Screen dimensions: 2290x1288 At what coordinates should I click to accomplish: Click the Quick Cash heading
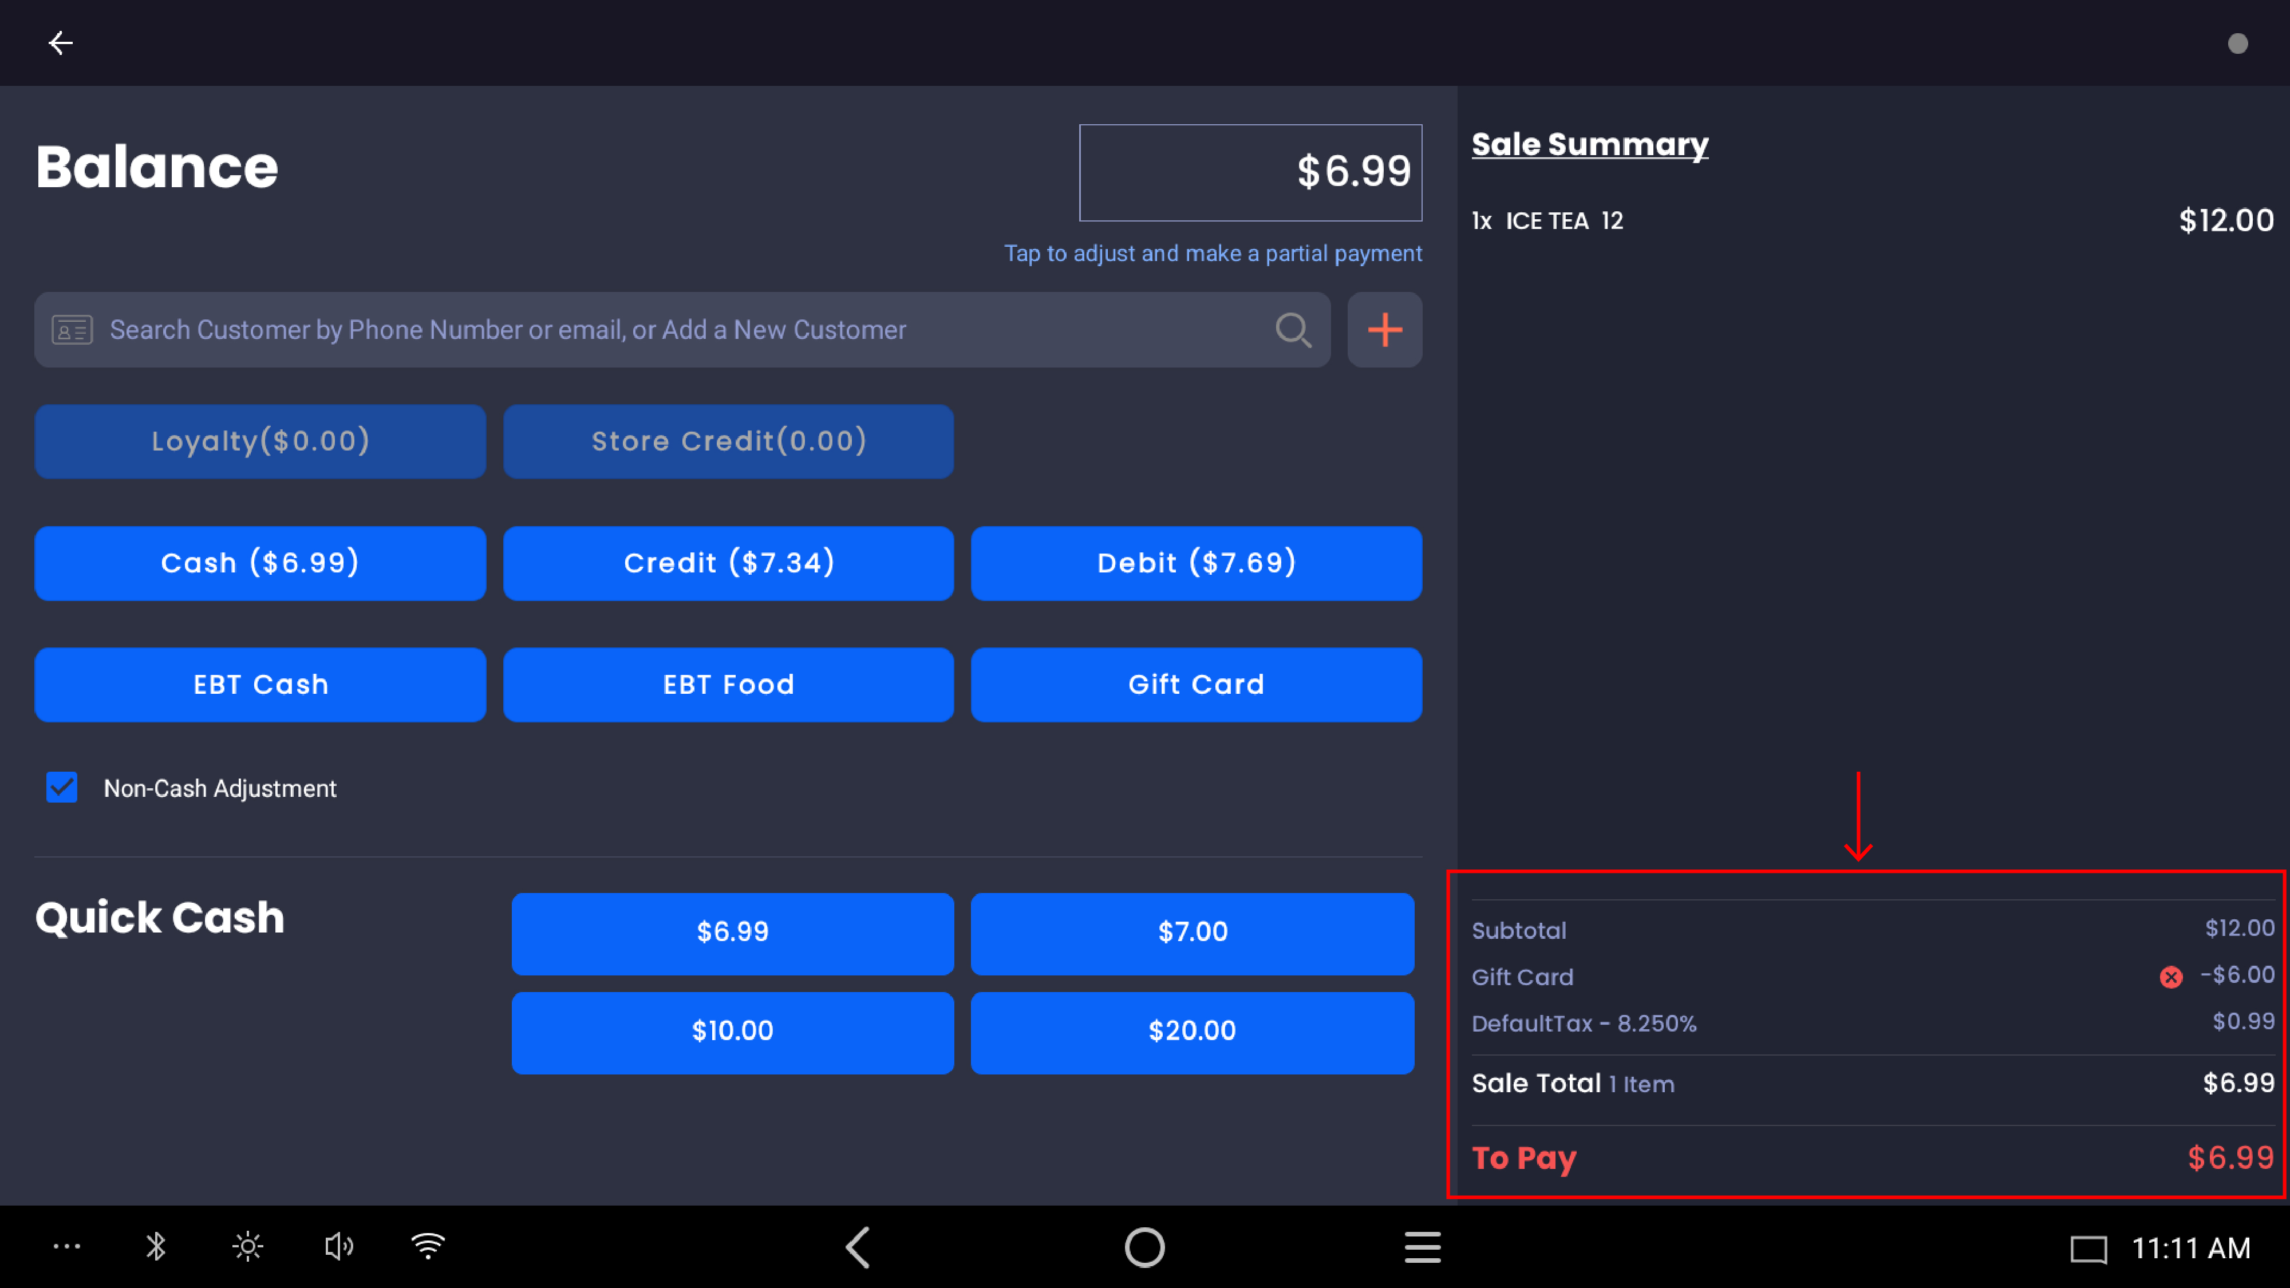(x=160, y=917)
